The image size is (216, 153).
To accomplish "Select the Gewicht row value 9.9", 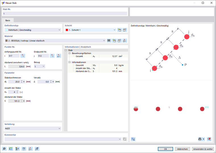I will 108,65.
